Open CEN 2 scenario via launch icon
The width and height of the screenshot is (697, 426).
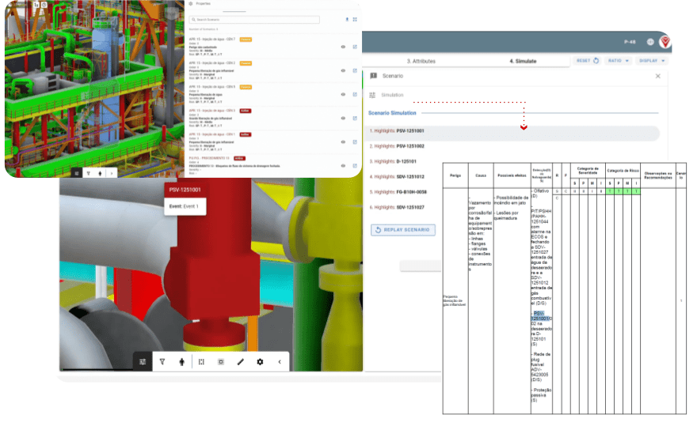pyautogui.click(x=355, y=70)
